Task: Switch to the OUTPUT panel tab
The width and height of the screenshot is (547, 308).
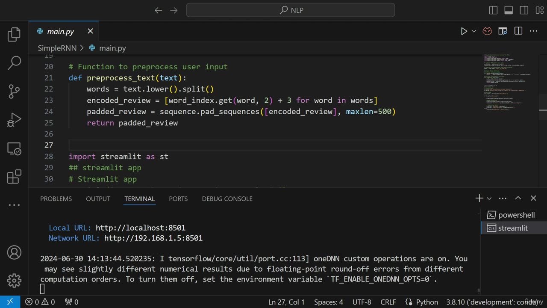Action: [98, 199]
